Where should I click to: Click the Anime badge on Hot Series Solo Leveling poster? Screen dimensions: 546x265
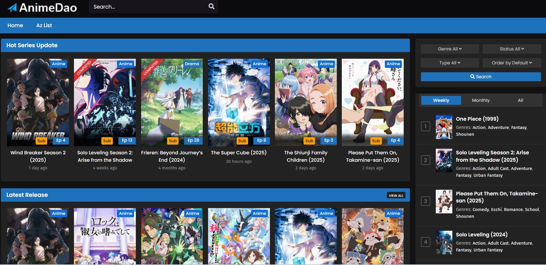(x=126, y=64)
